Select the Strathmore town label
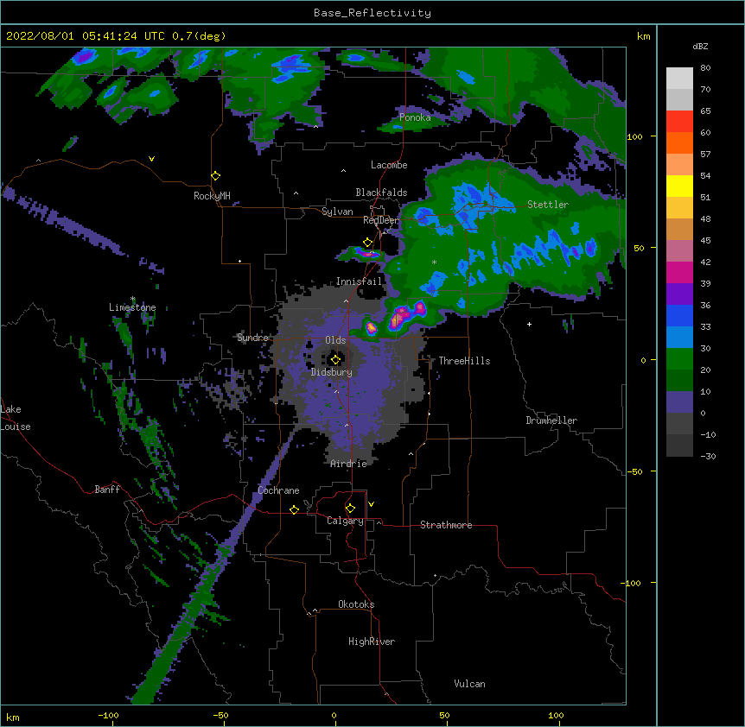The height and width of the screenshot is (727, 745). coord(446,525)
